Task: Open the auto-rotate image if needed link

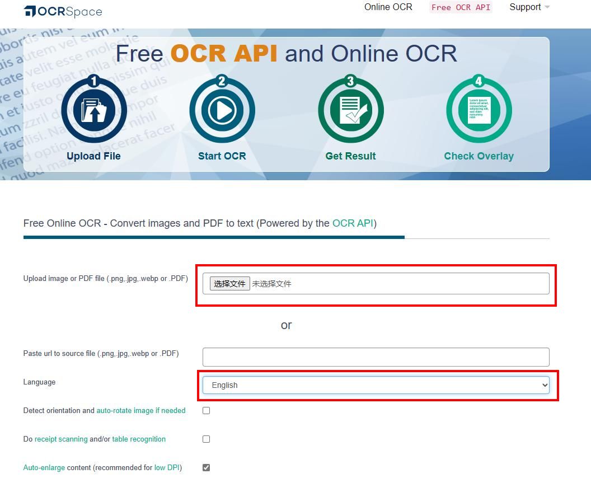Action: (141, 410)
